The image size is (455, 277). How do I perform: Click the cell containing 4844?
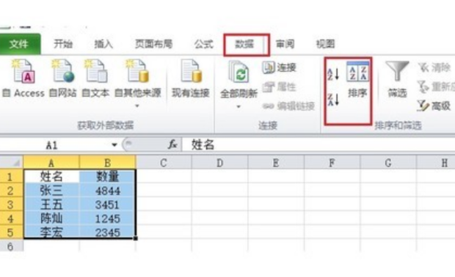[107, 191]
